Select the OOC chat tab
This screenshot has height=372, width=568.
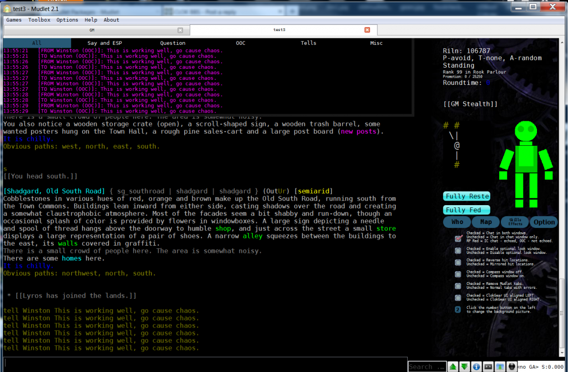coord(241,43)
